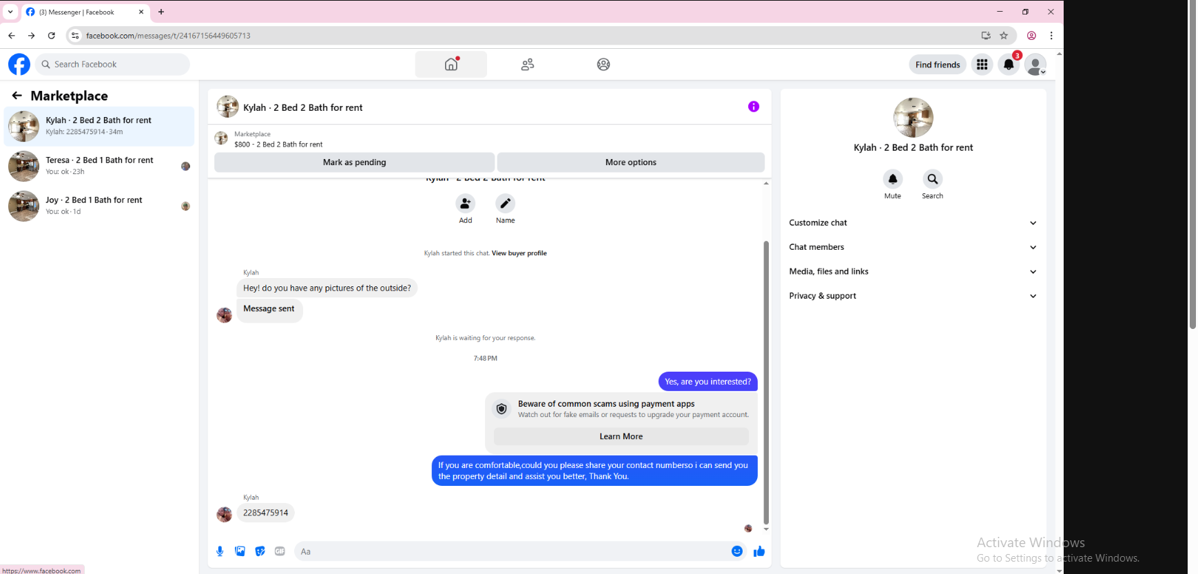
Task: Open View buyer profile link
Action: click(x=519, y=253)
